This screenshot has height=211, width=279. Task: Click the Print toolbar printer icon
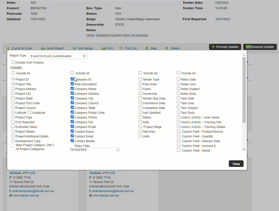104,48
